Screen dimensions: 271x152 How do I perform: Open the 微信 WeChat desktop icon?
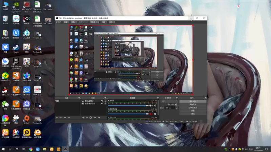pyautogui.click(x=5, y=105)
